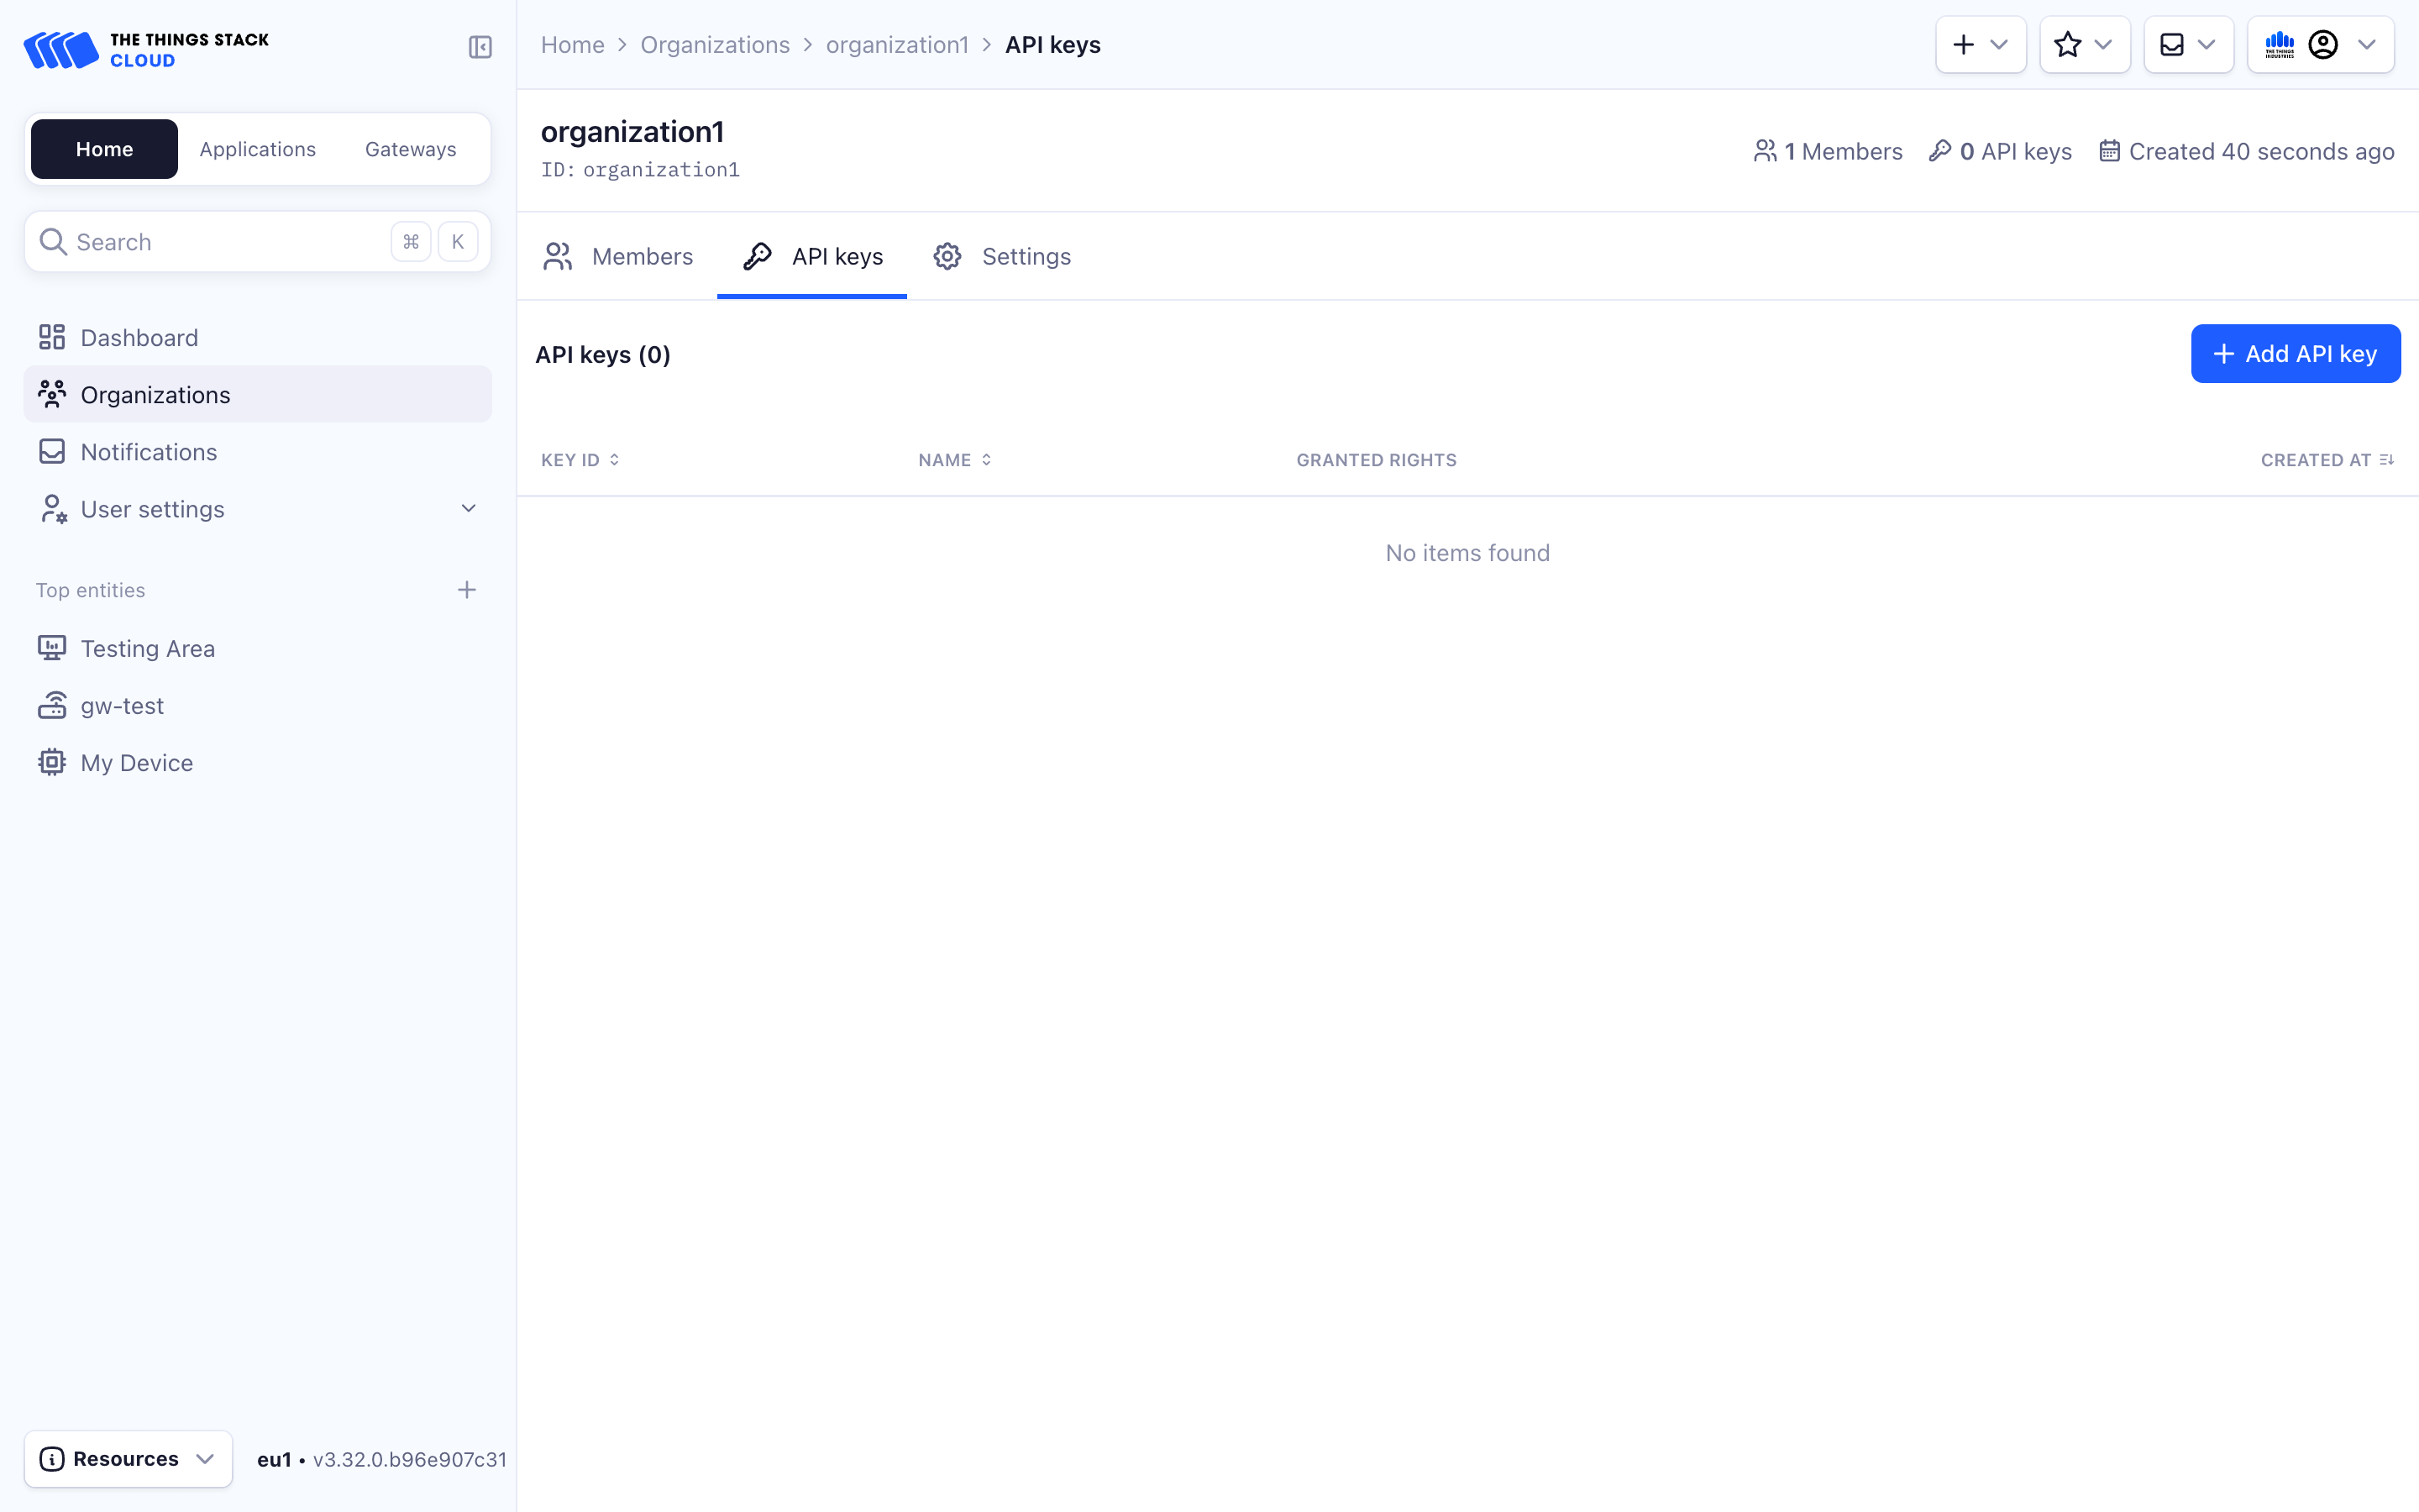Click the API keys tab icon
This screenshot has width=2419, height=1512.
[758, 256]
